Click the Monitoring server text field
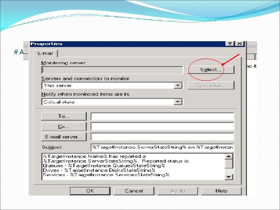 pos(112,70)
